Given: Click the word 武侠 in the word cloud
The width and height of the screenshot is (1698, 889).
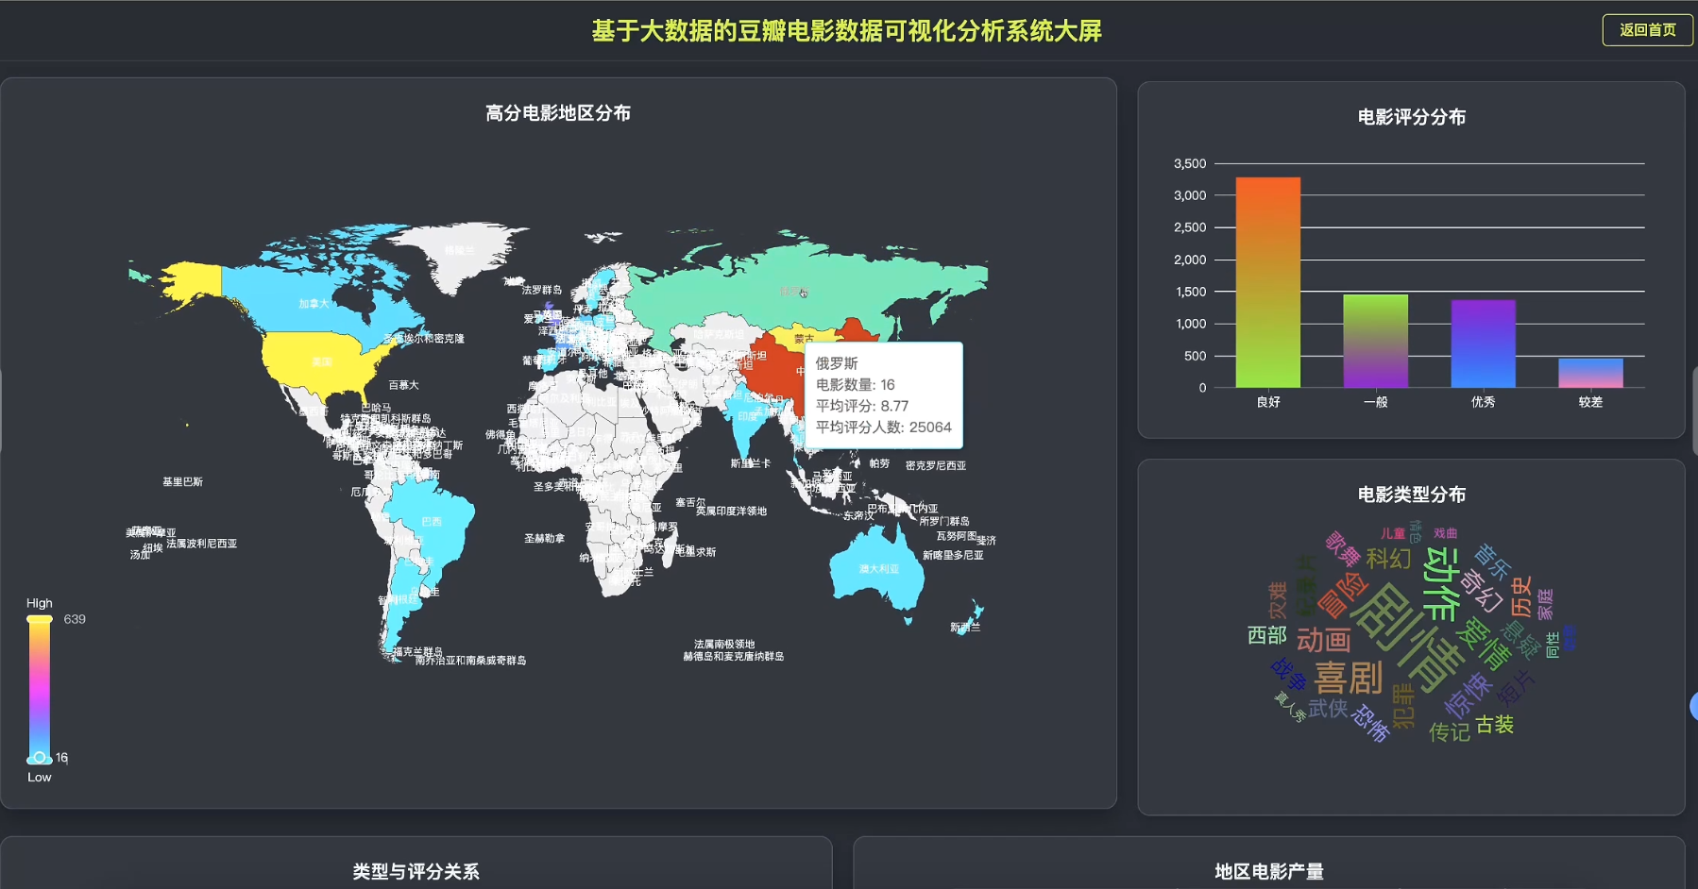Looking at the screenshot, I should (1328, 708).
